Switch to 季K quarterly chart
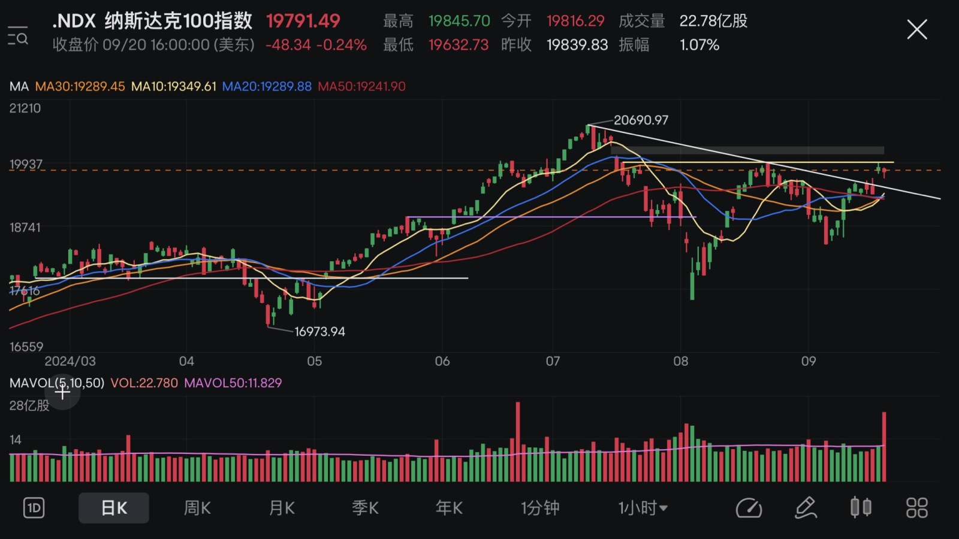Screen dimensions: 959x539 (365, 508)
